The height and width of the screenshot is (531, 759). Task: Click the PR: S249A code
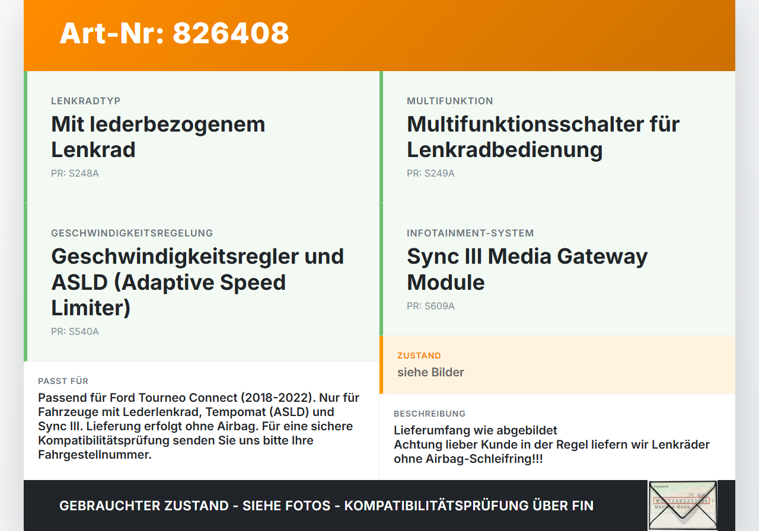click(x=430, y=174)
